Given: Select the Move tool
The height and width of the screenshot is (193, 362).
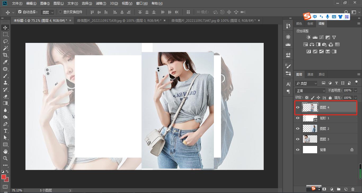Looking at the screenshot, I should pyautogui.click(x=5, y=28).
